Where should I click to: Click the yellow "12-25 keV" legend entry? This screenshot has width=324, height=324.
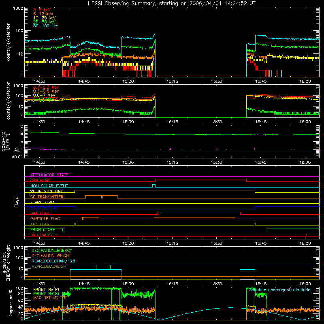point(45,18)
